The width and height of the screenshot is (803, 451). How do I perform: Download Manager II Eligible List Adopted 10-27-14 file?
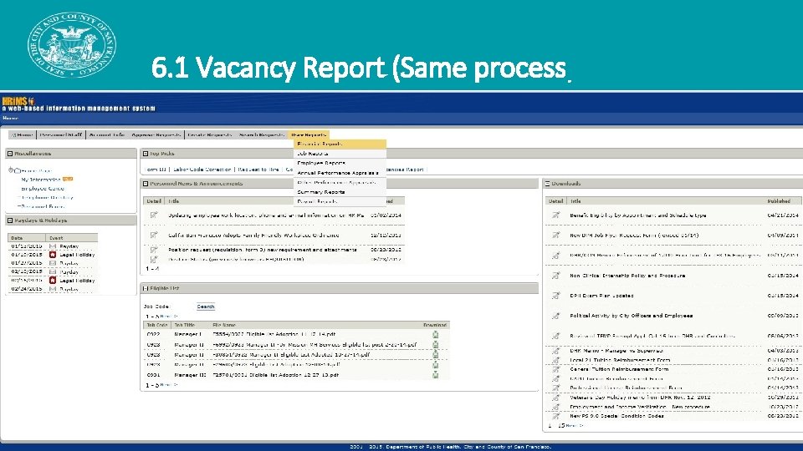coord(435,354)
